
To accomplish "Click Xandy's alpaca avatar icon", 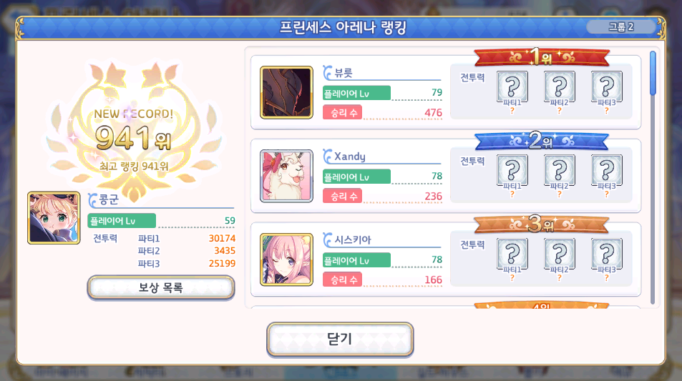I will point(286,176).
